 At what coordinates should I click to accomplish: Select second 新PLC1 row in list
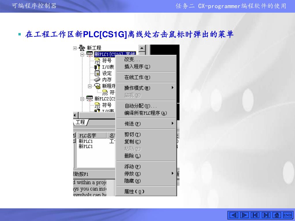click(x=86, y=146)
